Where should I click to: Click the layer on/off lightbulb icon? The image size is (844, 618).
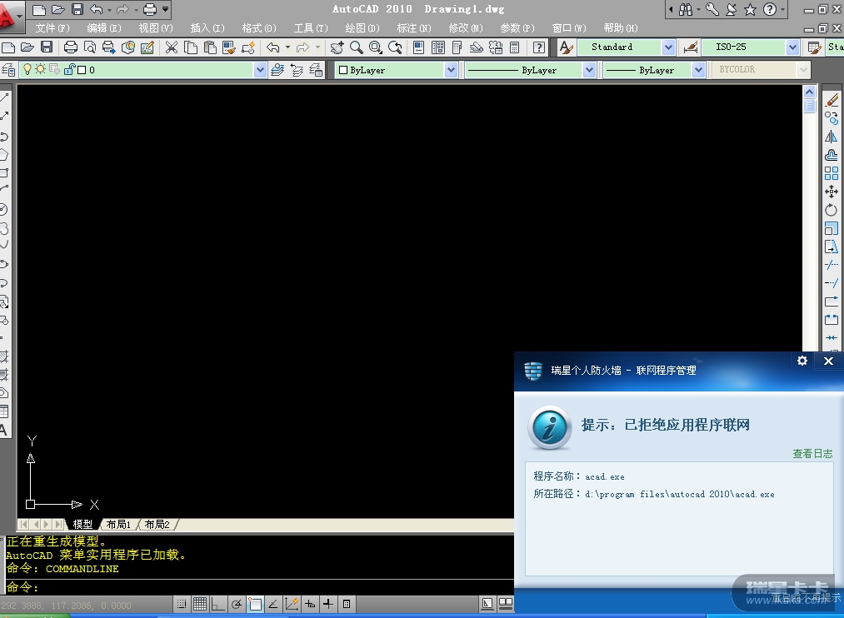tap(27, 69)
